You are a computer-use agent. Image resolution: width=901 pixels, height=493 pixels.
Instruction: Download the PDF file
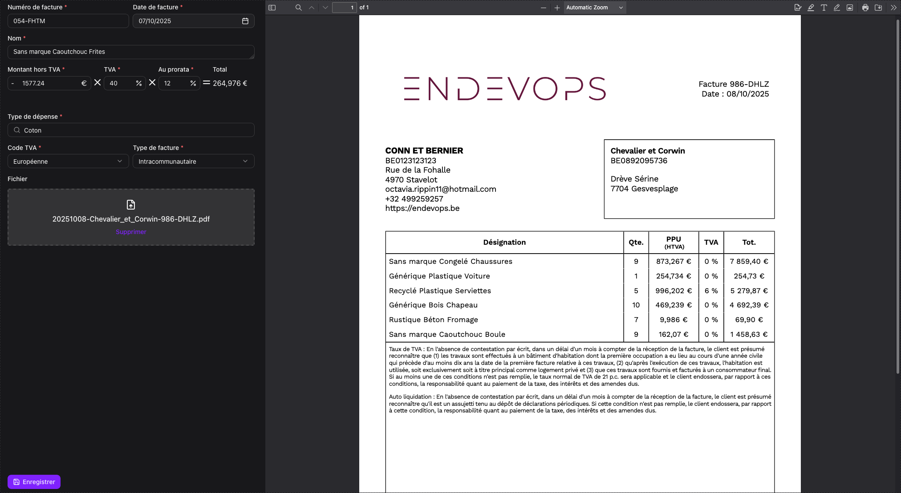878,8
